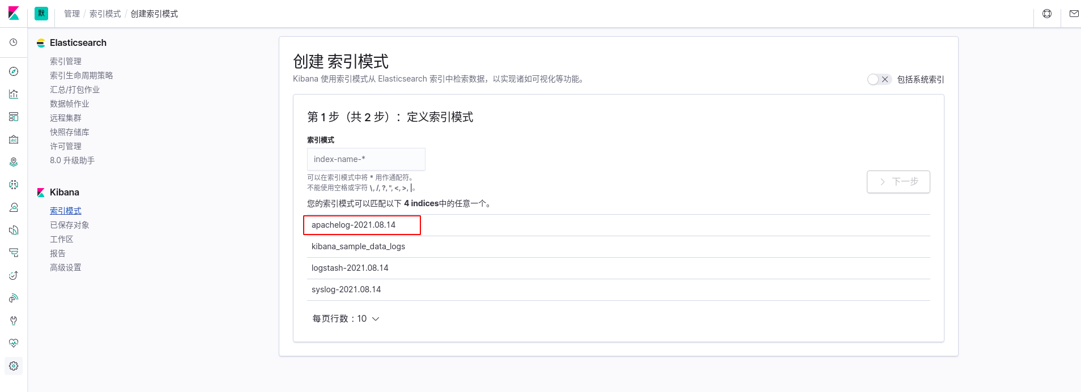1081x392 pixels.
Task: Click the Elasticsearch section heading
Action: click(78, 42)
